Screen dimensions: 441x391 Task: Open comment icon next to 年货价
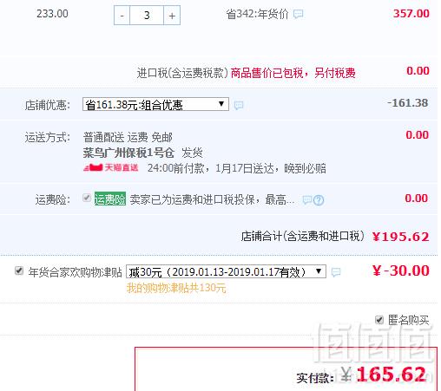(299, 14)
